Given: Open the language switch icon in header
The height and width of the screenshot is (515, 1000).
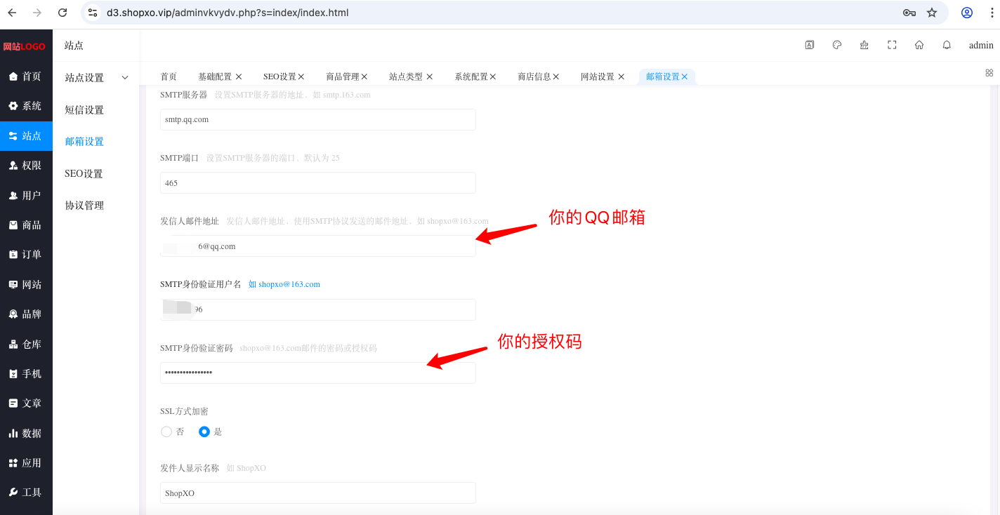Looking at the screenshot, I should tap(810, 45).
